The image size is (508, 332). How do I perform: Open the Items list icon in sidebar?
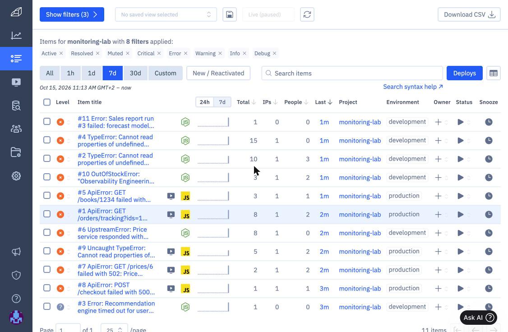point(16,59)
